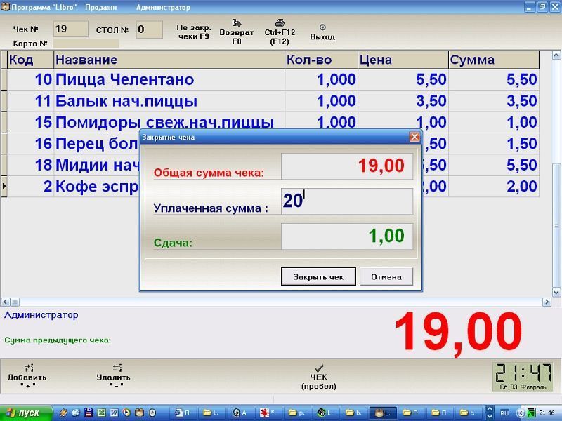Click the Возврат F8 return icon
Screen dimensions: 562x421
pos(237,23)
